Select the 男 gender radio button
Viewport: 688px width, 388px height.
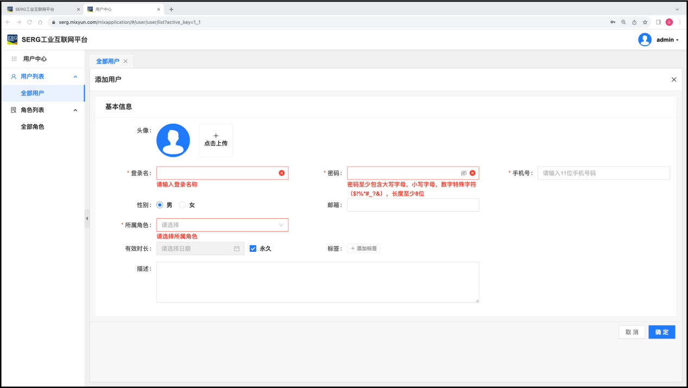(160, 205)
